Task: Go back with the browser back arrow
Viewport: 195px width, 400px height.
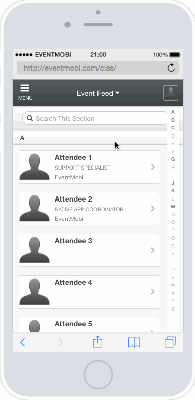Action: tap(22, 342)
